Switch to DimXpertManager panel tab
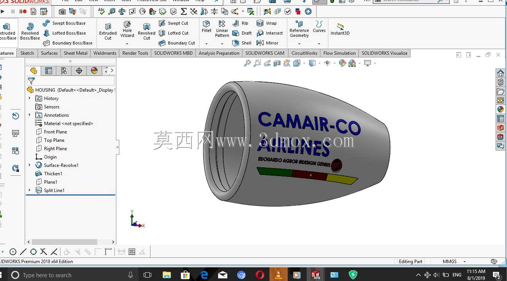 pyautogui.click(x=79, y=71)
